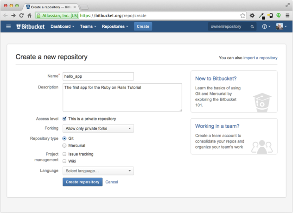Select Mercurial repository type
The height and width of the screenshot is (213, 293).
pos(65,145)
